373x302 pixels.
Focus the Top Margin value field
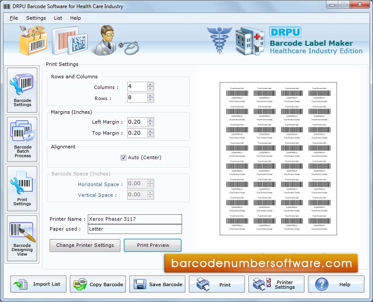[x=137, y=133]
